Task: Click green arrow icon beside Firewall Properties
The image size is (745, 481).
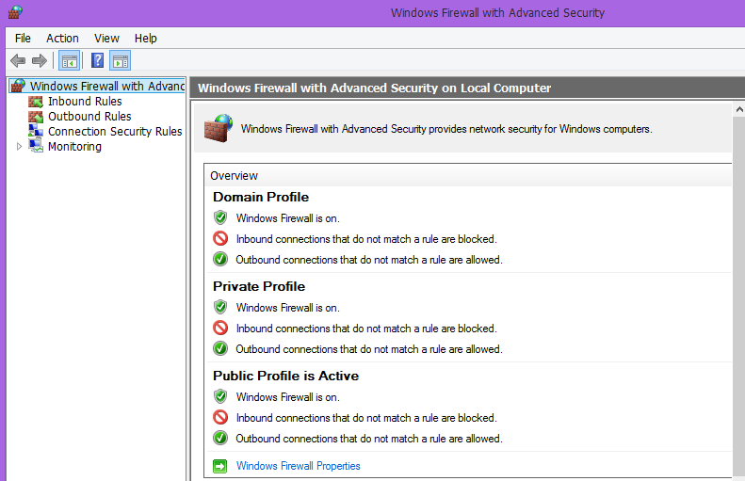Action: click(x=220, y=466)
